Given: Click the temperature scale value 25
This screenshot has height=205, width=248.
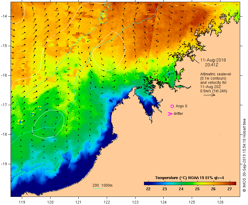Looking at the screenshot, I should pyautogui.click(x=197, y=189).
